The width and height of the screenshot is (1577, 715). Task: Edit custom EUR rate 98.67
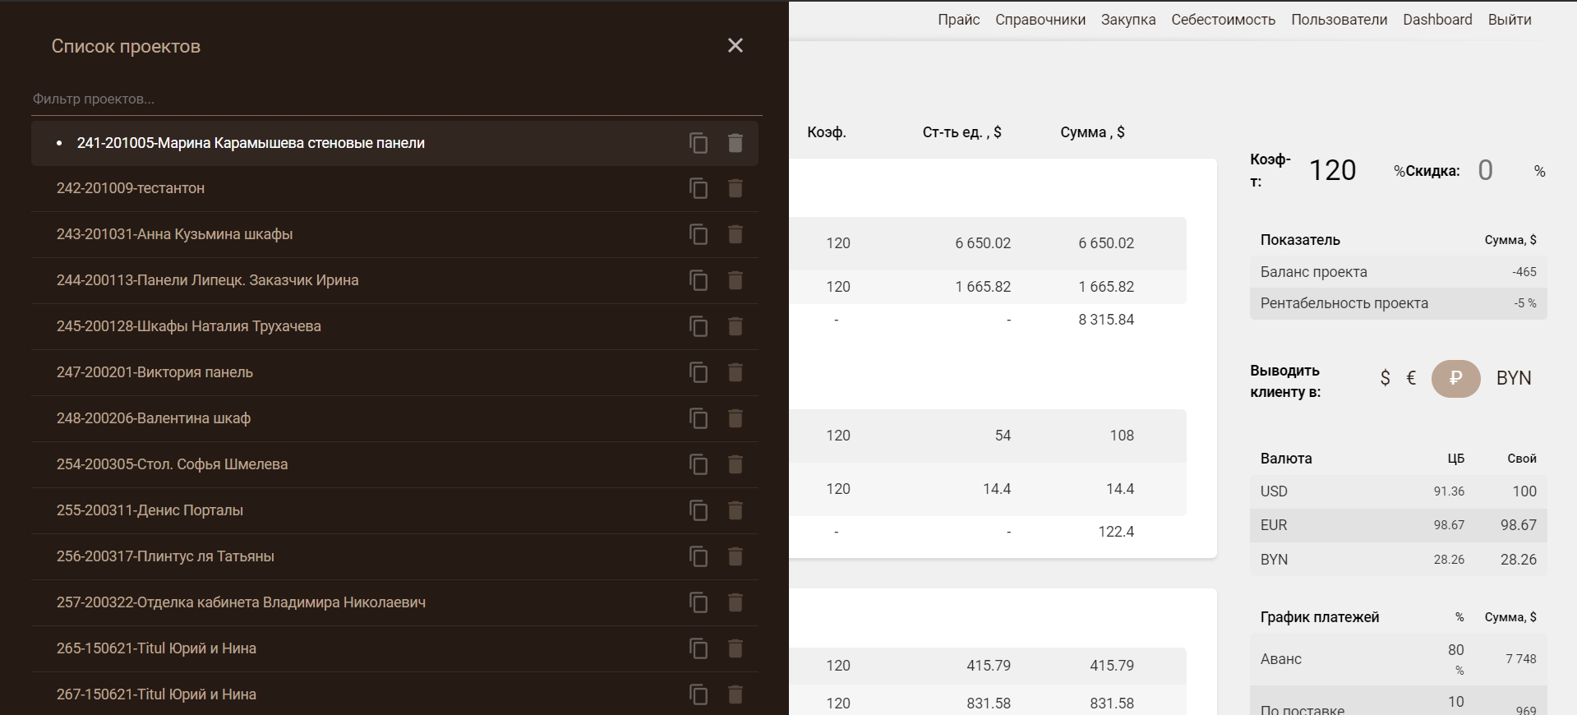coord(1519,525)
